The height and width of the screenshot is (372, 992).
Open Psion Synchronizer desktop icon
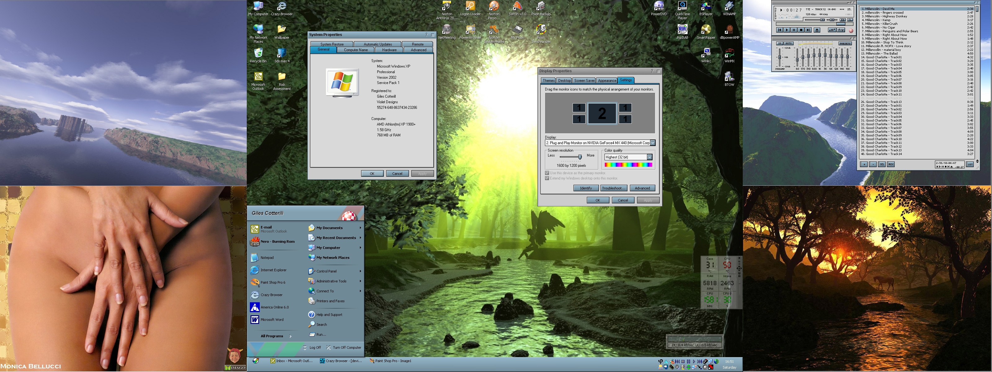coord(541,34)
